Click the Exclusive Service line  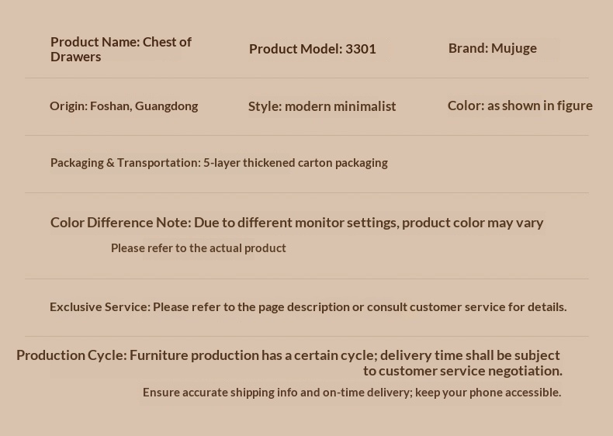[307, 307]
